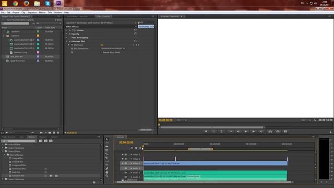The height and width of the screenshot is (188, 334).
Task: Click the Go to Out point button
Action: [x=261, y=132]
